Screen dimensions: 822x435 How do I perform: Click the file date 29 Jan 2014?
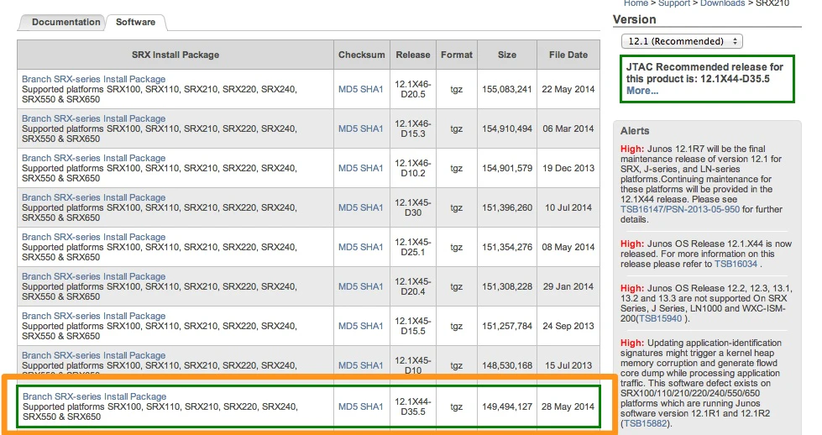(x=568, y=286)
